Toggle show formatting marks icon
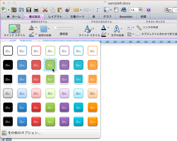 click(97, 10)
